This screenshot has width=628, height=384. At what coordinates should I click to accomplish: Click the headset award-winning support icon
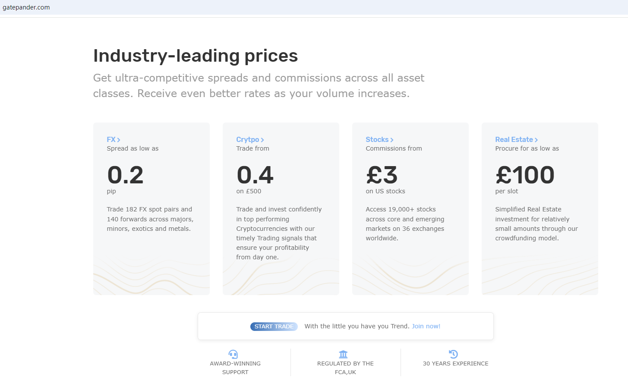click(233, 354)
